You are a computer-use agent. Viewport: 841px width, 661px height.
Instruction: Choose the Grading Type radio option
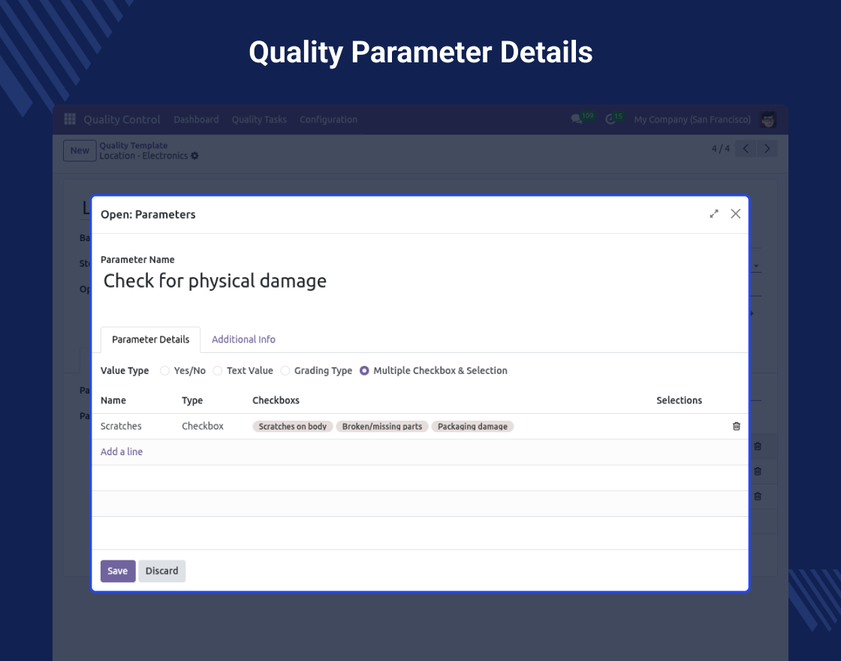tap(285, 370)
